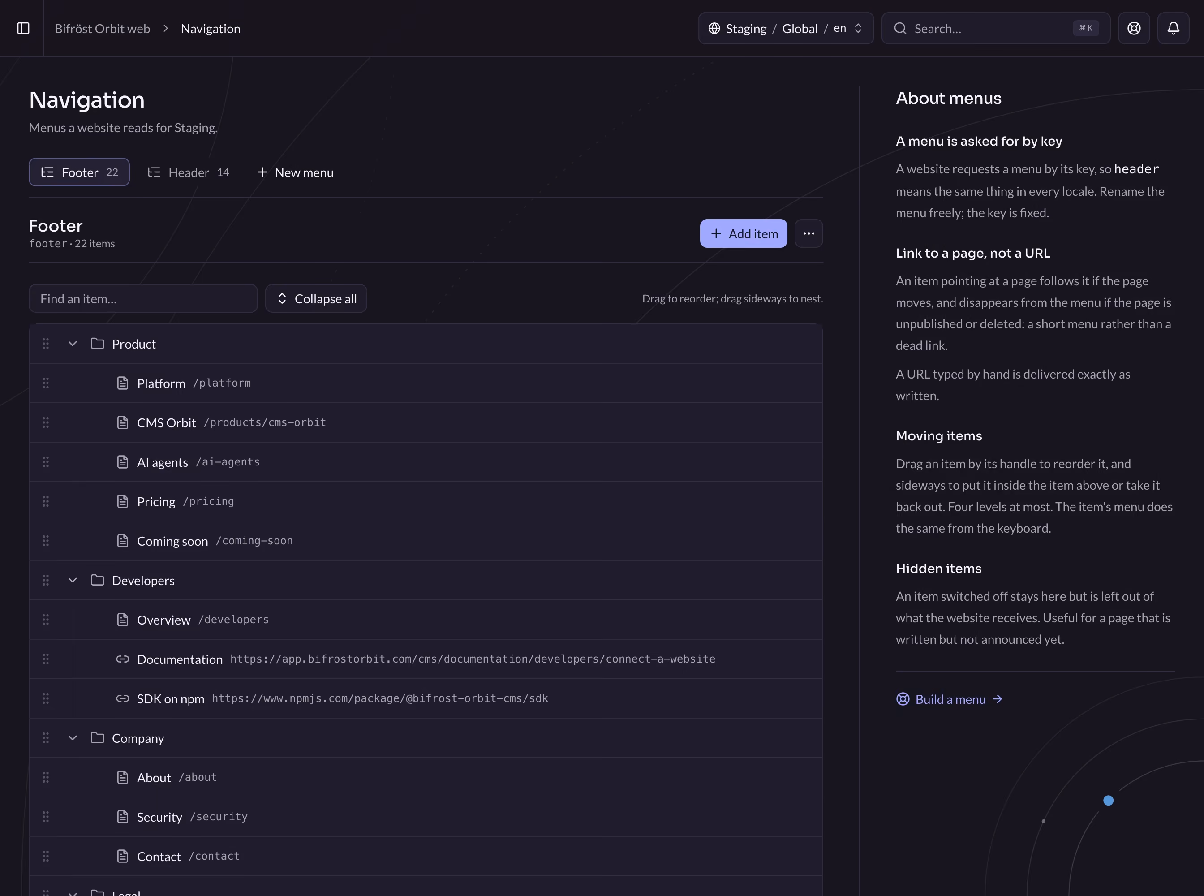Select the AI agents menu item

pos(426,462)
